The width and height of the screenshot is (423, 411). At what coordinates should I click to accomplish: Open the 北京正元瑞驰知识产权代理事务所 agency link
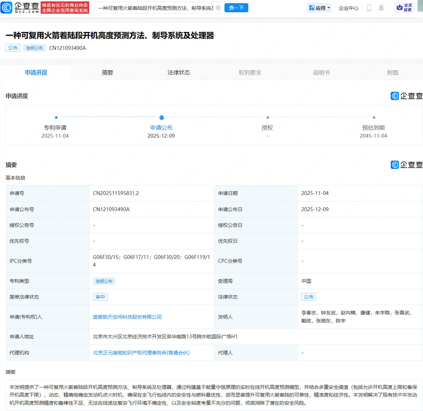[142, 352]
